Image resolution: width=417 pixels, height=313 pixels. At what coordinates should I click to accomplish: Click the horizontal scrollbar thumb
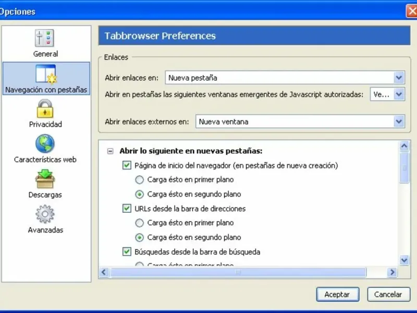pyautogui.click(x=238, y=272)
